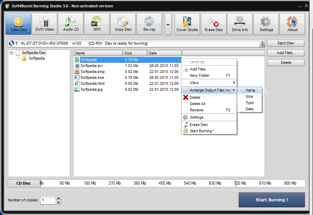This screenshot has width=313, height=215.
Task: Open Arrange Output Files by submenu
Action: click(209, 90)
